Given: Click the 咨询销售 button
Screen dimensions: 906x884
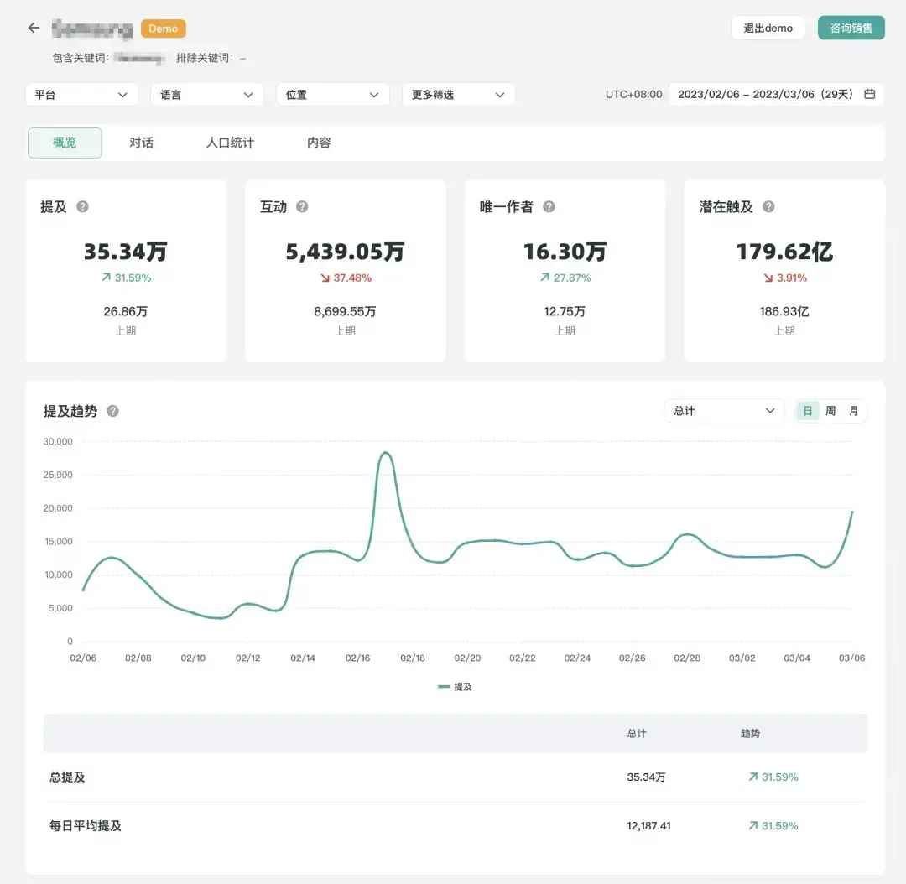Looking at the screenshot, I should point(851,28).
